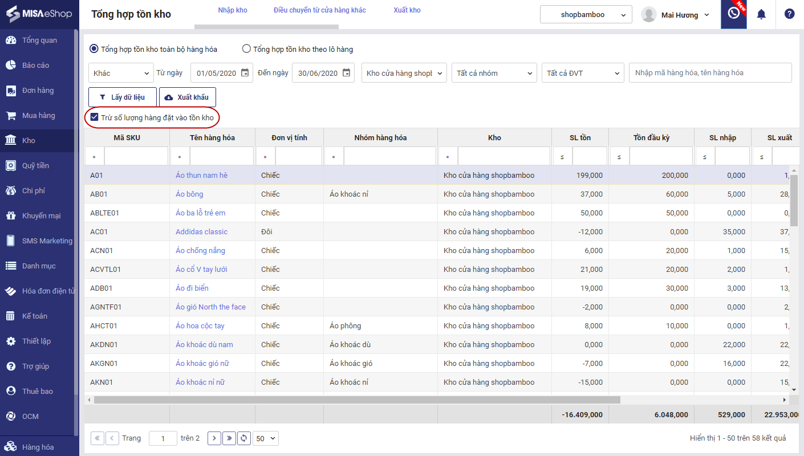Image resolution: width=804 pixels, height=456 pixels.
Task: Click the Lấy dữ liệu button
Action: click(x=122, y=97)
